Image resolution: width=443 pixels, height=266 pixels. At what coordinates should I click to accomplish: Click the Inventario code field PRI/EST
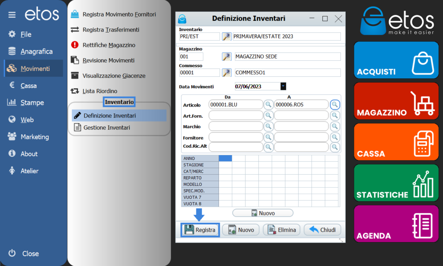199,36
